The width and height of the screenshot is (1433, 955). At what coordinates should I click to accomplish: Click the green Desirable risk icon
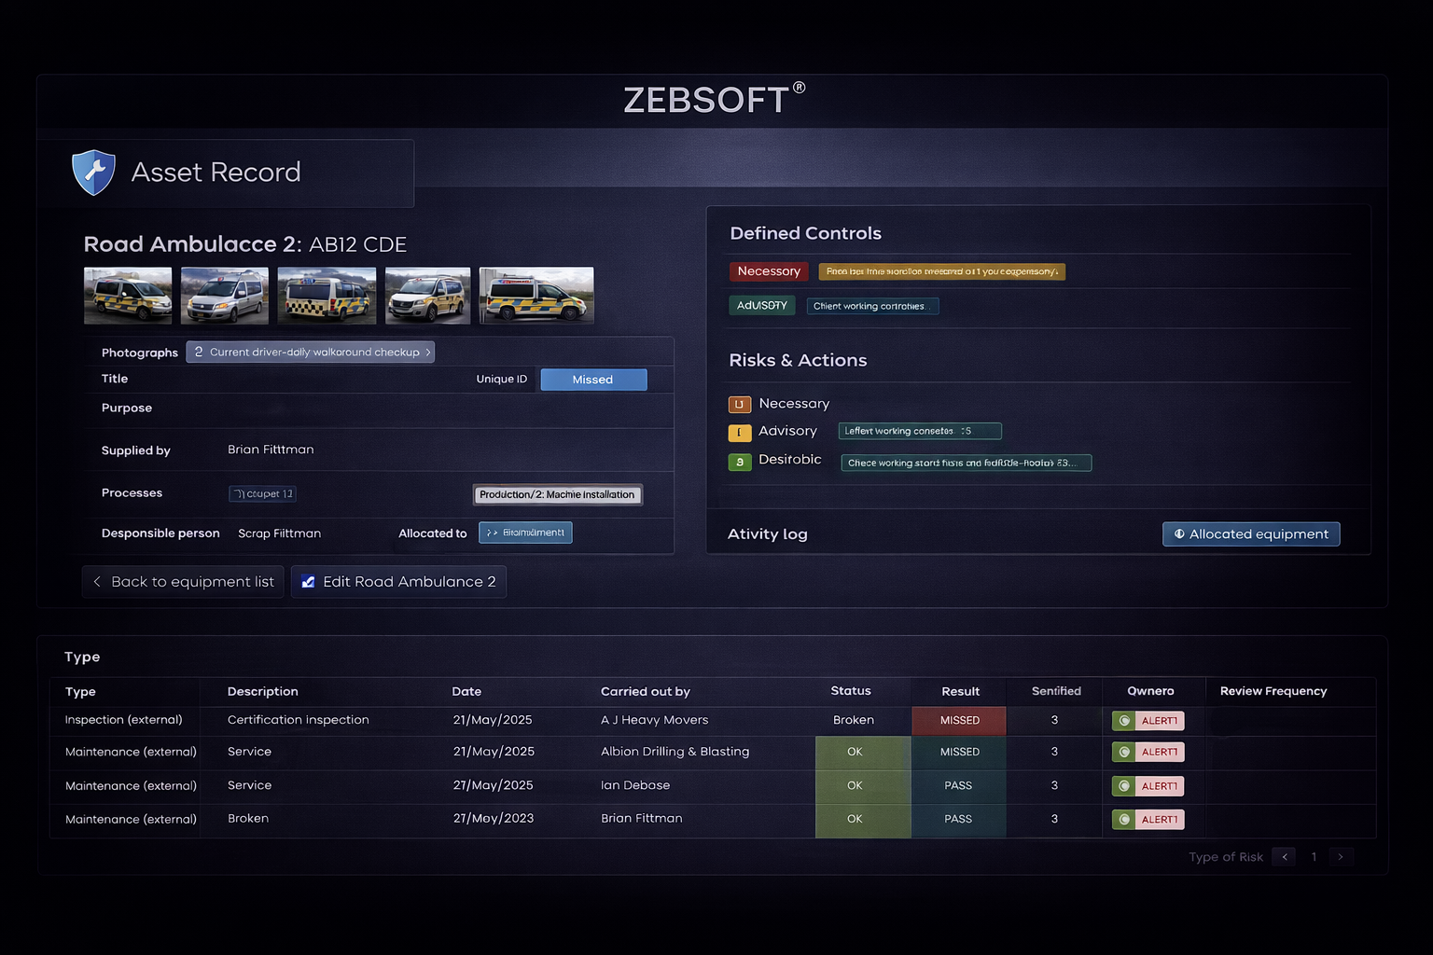pos(739,462)
